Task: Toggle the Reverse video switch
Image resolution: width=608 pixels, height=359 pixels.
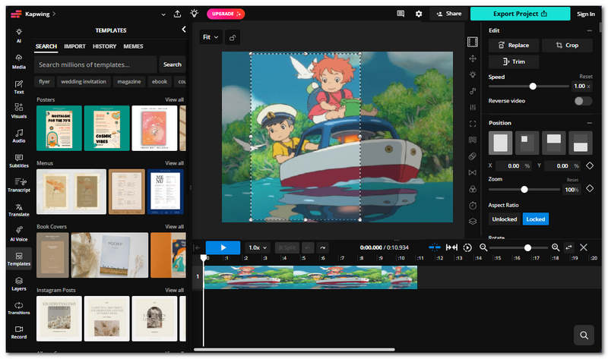Action: 583,101
